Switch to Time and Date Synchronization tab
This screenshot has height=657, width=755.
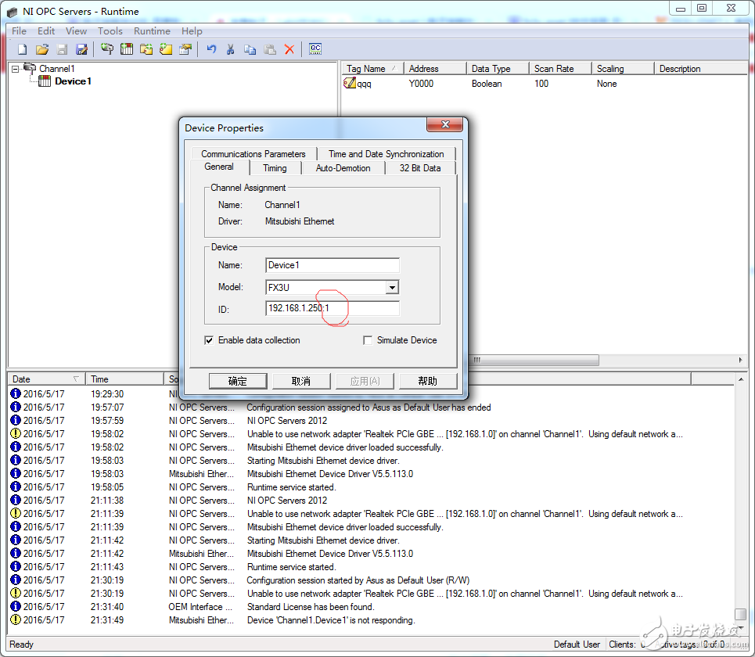[386, 154]
